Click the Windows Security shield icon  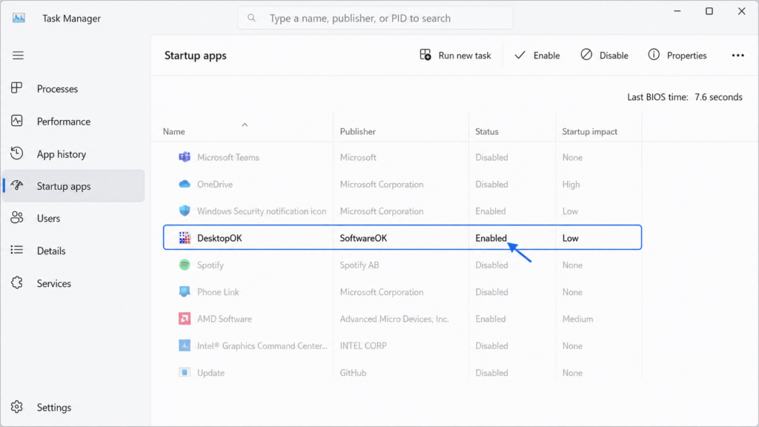point(185,211)
